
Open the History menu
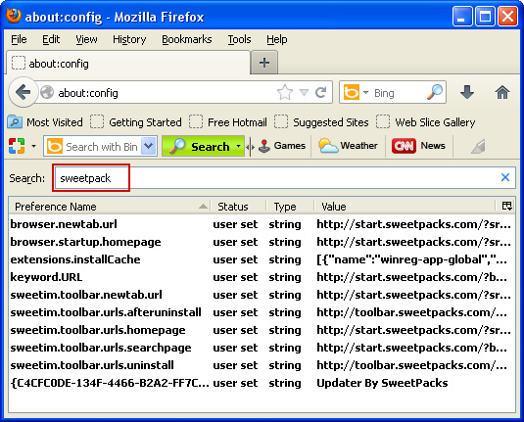pos(129,39)
